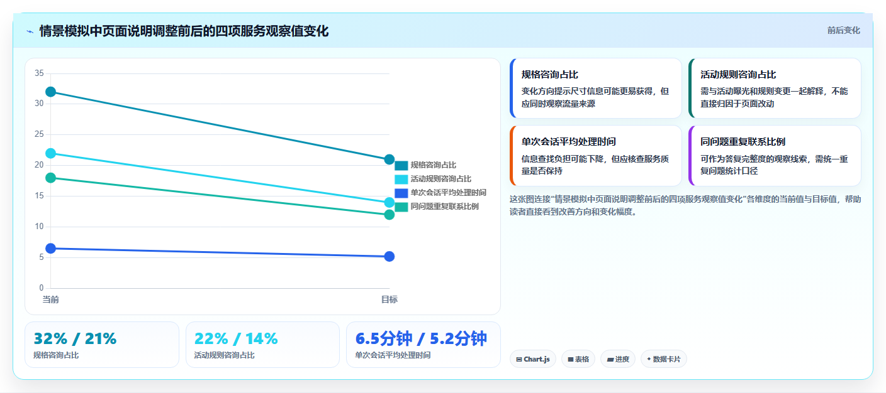This screenshot has width=886, height=393.
Task: Open the 规格咨询占比 explanation card title
Action: (x=550, y=75)
